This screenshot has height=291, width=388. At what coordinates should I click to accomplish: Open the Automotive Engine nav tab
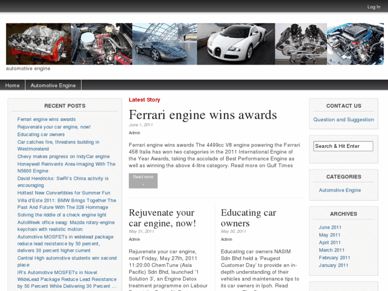[x=53, y=85]
